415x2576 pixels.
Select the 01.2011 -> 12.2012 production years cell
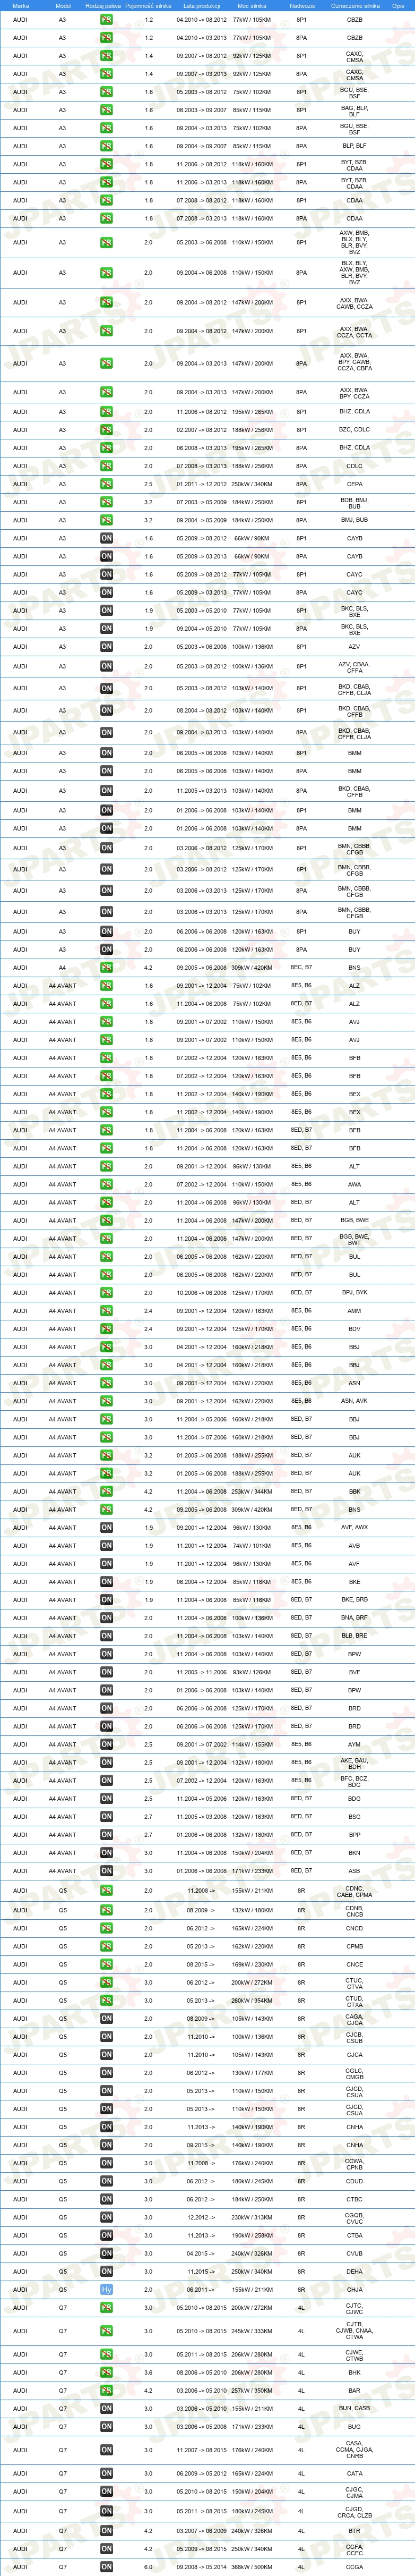tap(202, 484)
